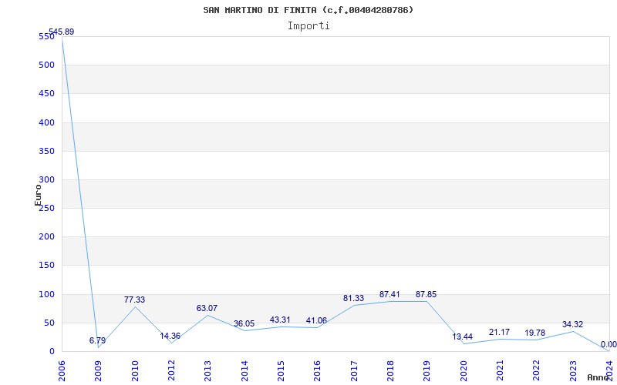The image size is (617, 385).
Task: Select the 77.33 value label
Action: [x=134, y=300]
